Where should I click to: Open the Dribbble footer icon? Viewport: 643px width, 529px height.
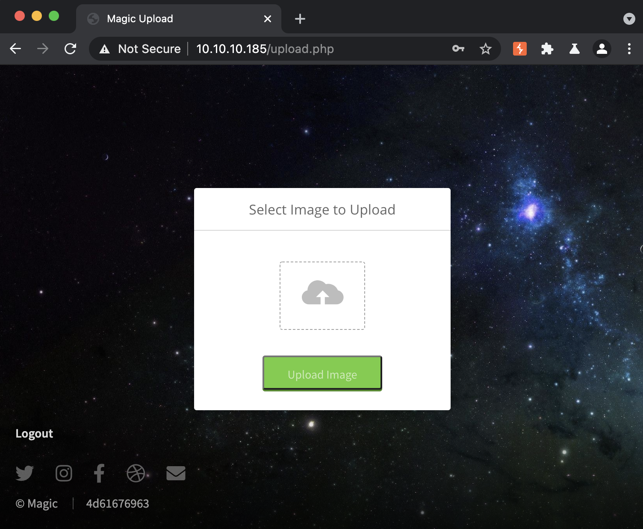pos(136,473)
